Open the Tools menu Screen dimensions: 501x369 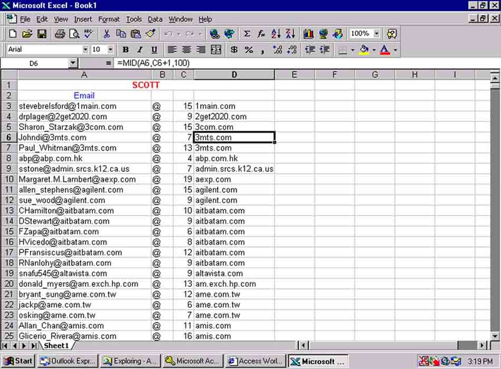[x=134, y=19]
